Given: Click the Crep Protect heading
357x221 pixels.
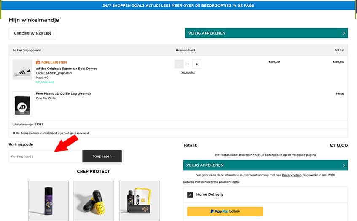Looking at the screenshot, I should click(93, 171).
